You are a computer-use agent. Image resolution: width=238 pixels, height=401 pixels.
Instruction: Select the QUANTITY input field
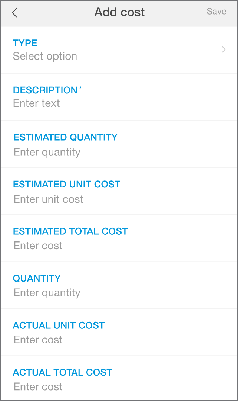[119, 285]
